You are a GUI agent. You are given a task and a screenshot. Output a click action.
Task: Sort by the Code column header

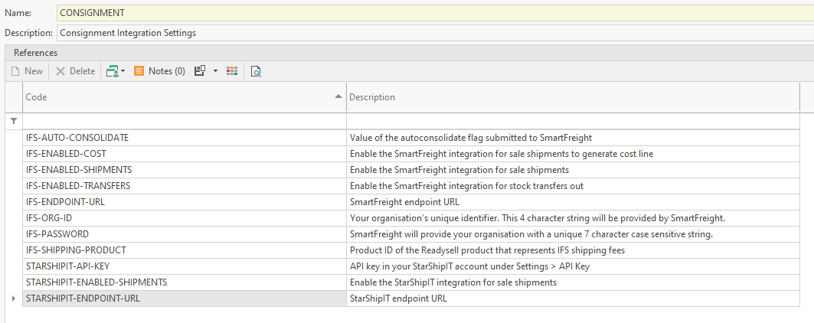(153, 97)
